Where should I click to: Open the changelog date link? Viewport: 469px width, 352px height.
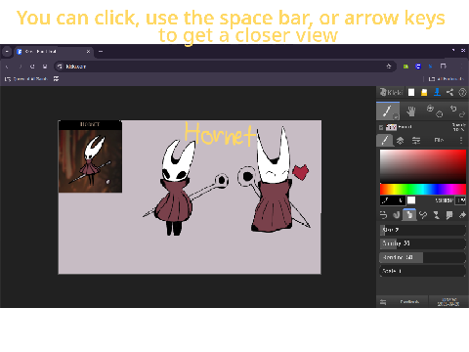(x=448, y=302)
